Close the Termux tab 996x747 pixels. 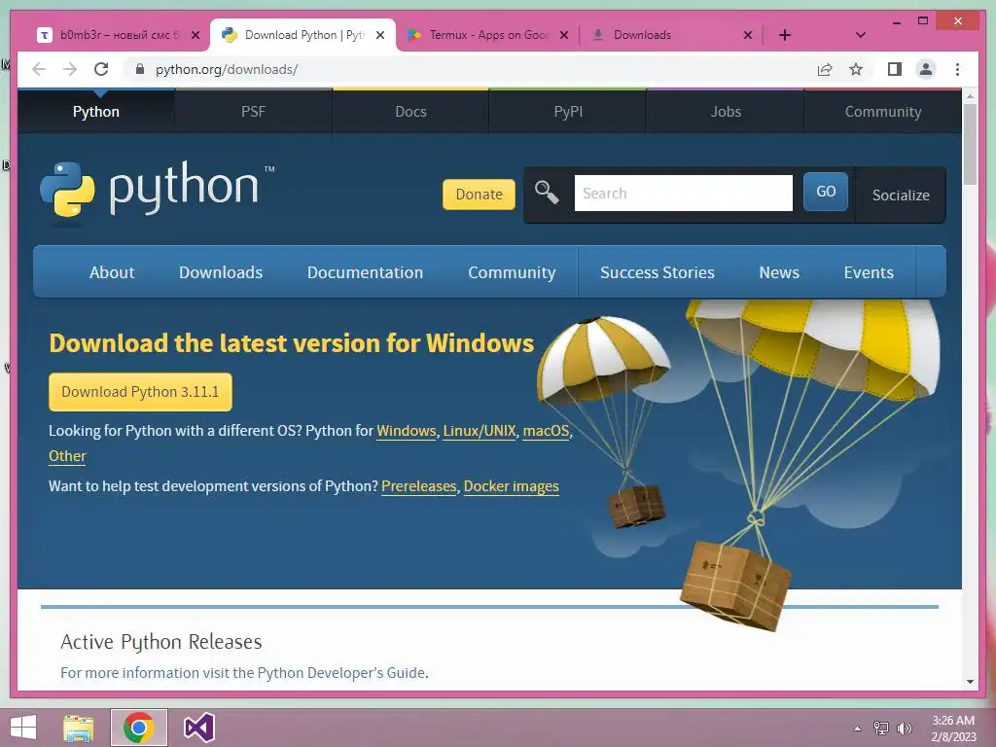[563, 35]
